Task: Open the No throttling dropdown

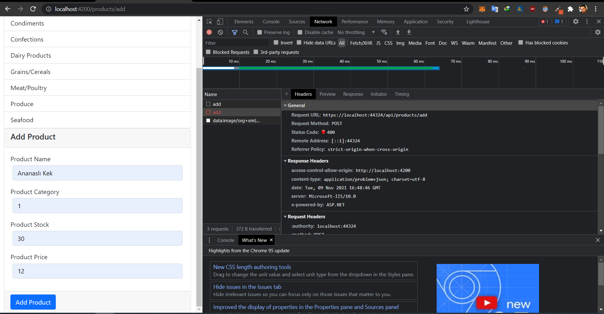Action: [356, 32]
